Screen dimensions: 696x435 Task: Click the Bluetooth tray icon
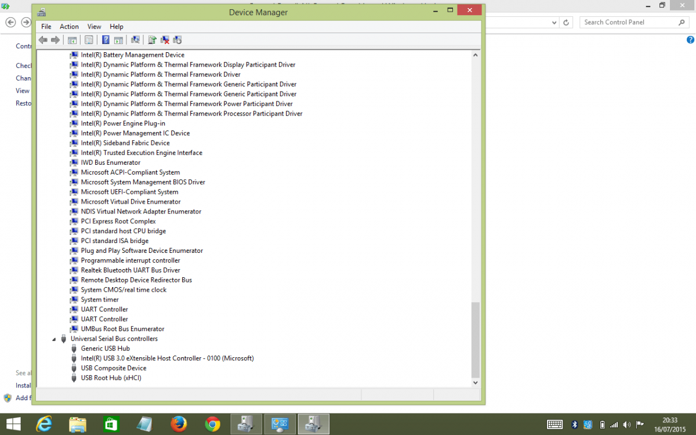pyautogui.click(x=575, y=424)
